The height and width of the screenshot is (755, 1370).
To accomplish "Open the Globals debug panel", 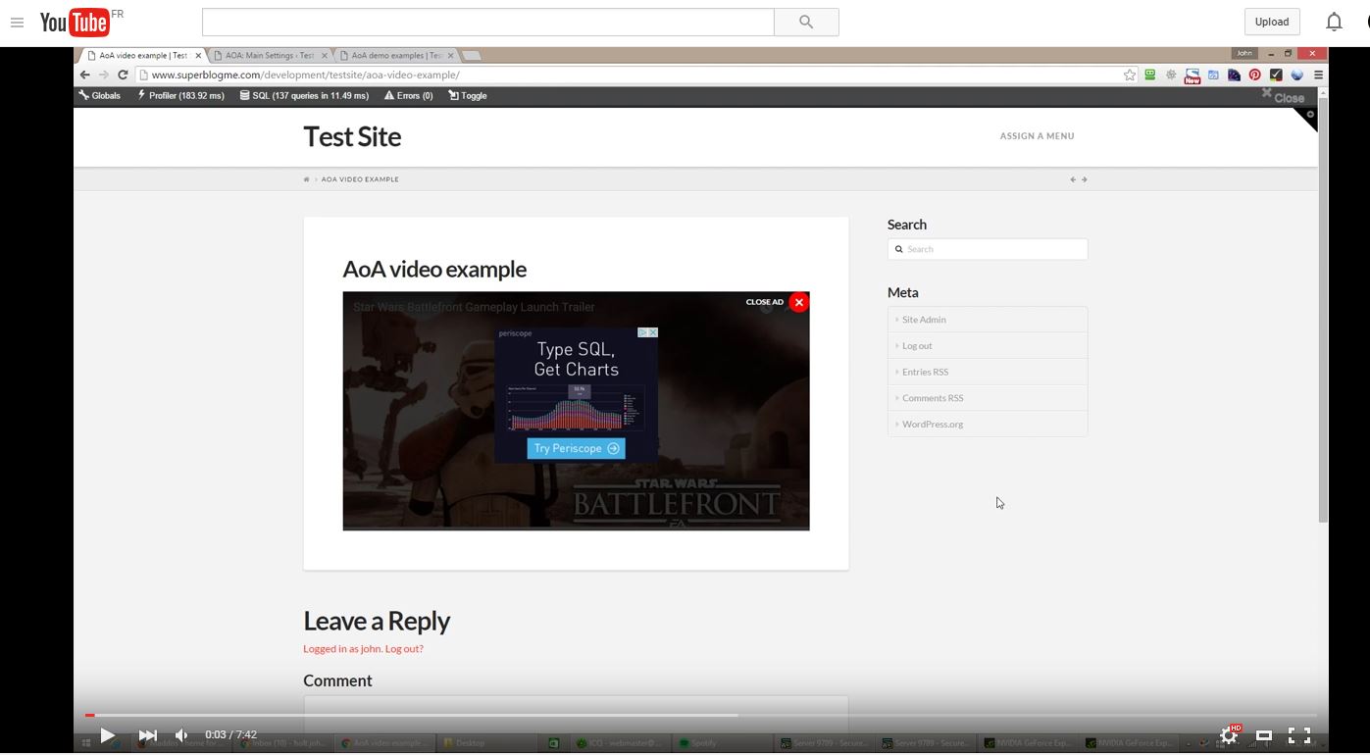I will click(x=99, y=96).
